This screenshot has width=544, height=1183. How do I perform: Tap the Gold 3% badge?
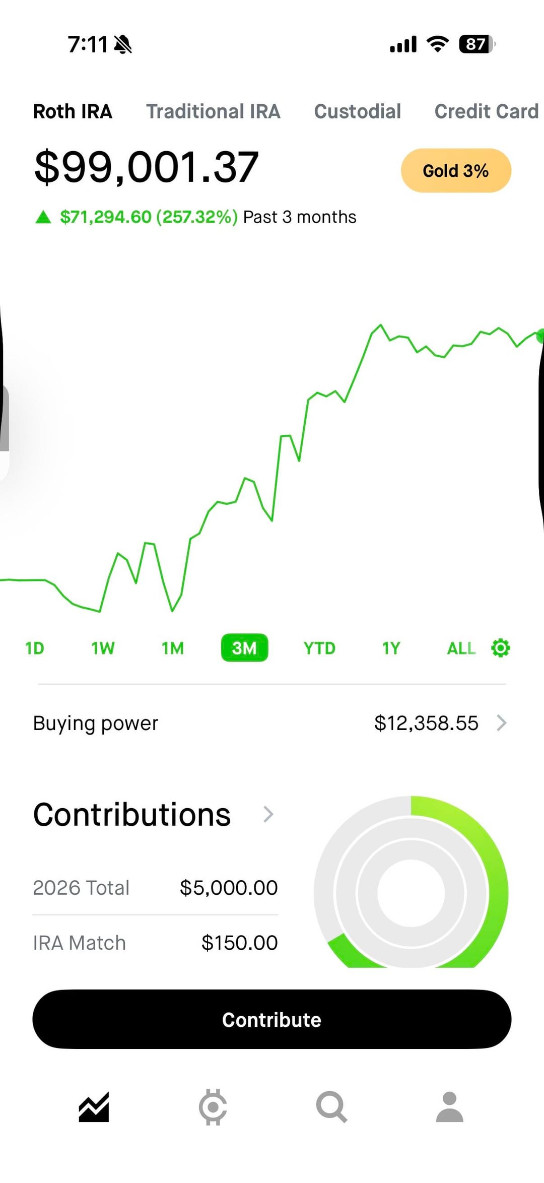456,171
